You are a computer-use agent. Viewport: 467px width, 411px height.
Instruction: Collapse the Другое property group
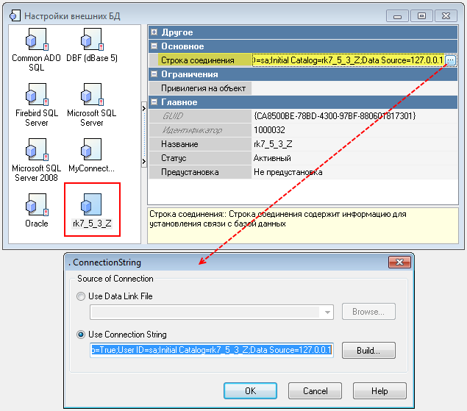tap(154, 32)
